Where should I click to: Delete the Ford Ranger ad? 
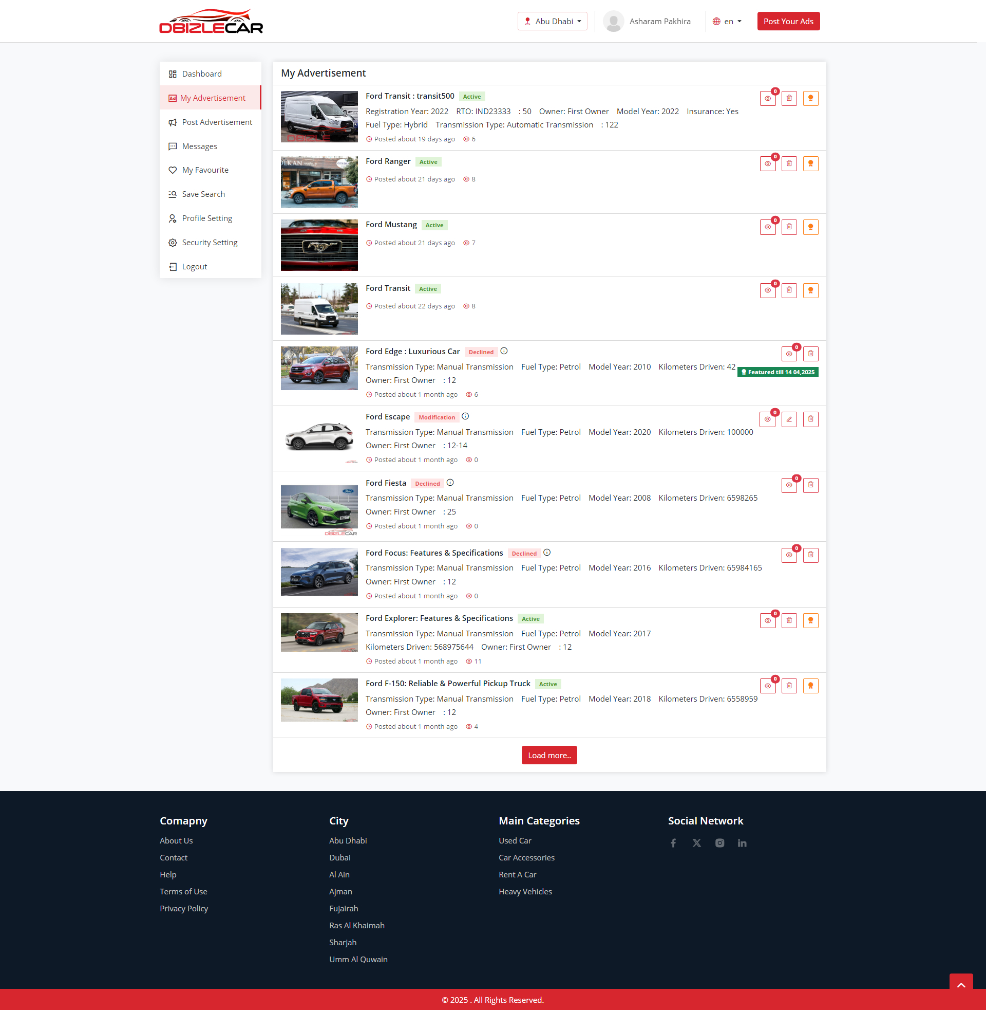(789, 164)
